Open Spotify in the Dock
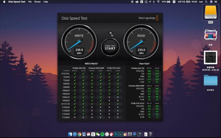 [102, 134]
